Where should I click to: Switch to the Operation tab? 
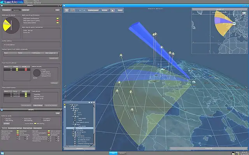click(16, 10)
